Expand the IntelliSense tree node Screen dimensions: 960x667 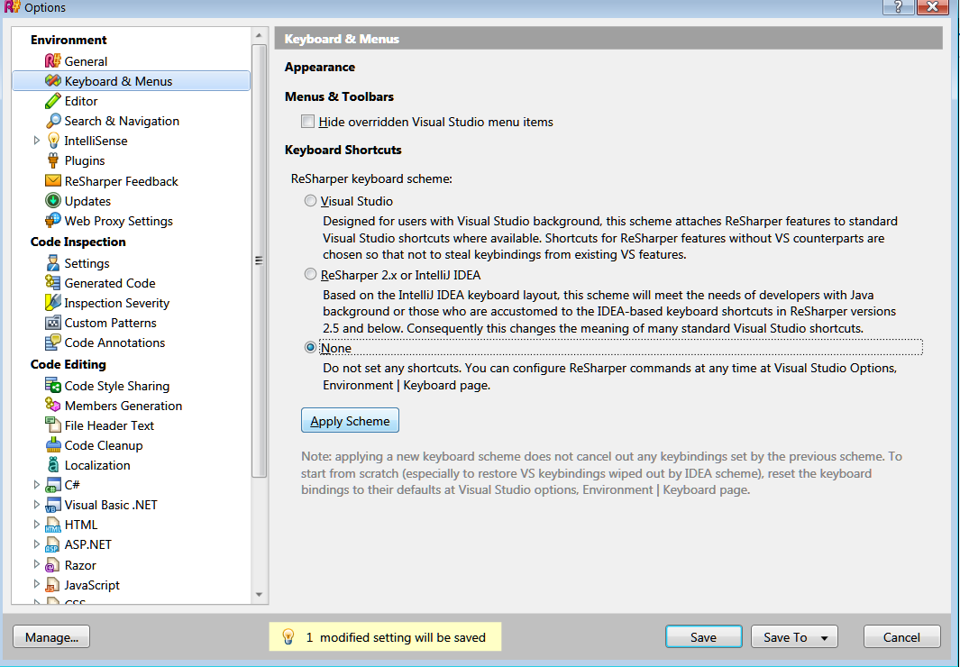(x=36, y=140)
